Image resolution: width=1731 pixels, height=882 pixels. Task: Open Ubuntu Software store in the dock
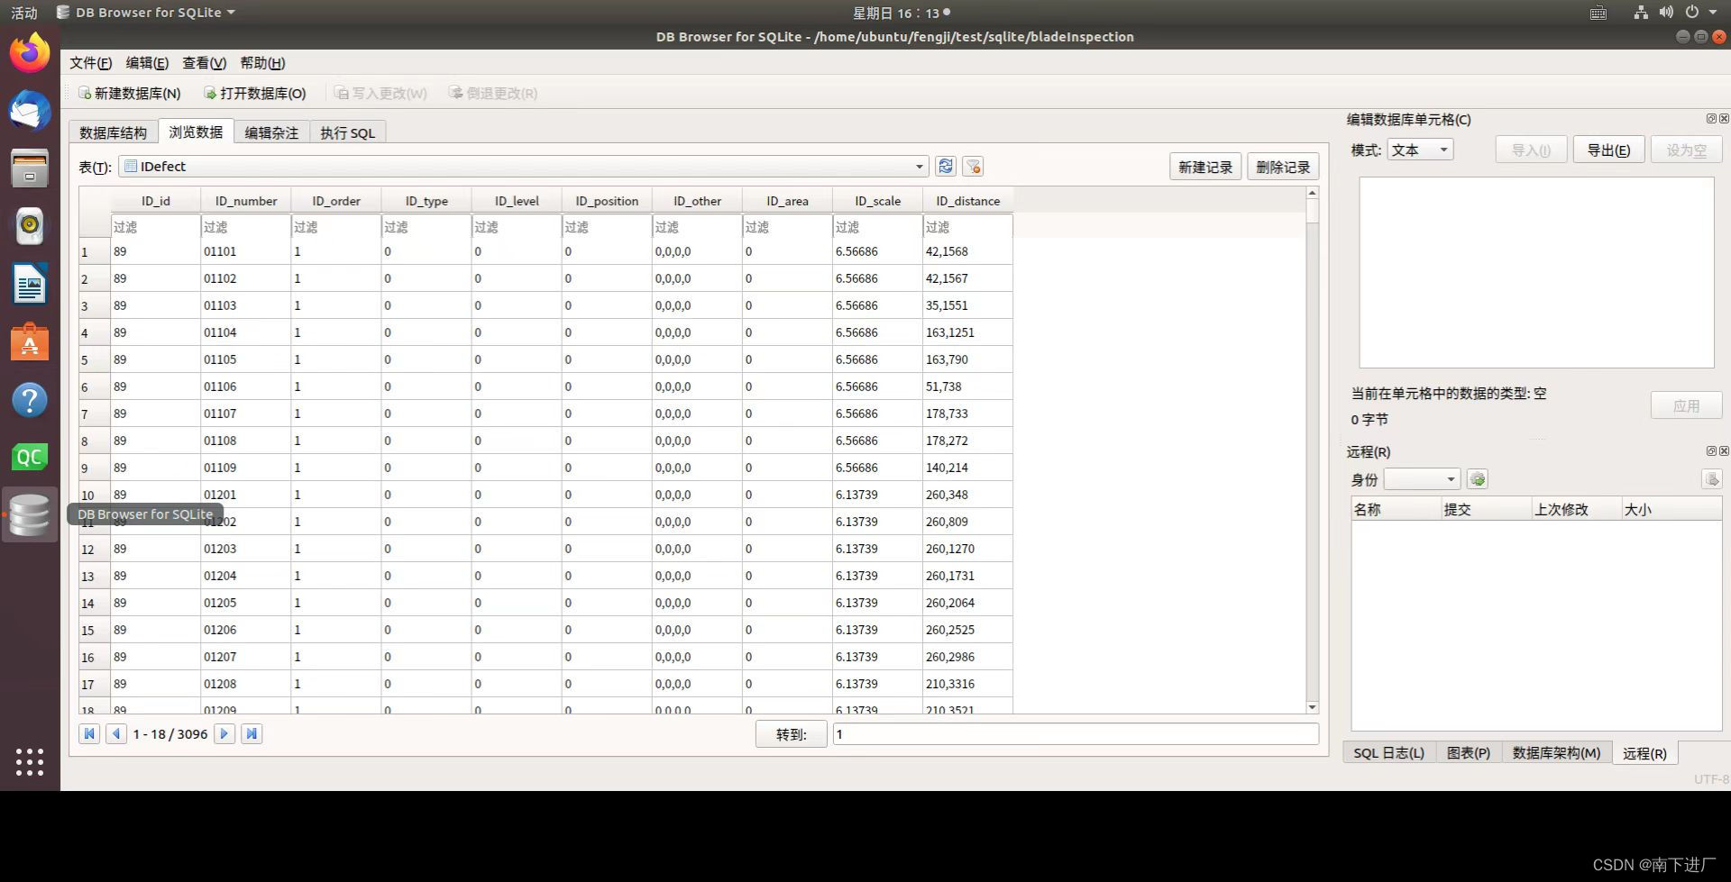coord(30,342)
